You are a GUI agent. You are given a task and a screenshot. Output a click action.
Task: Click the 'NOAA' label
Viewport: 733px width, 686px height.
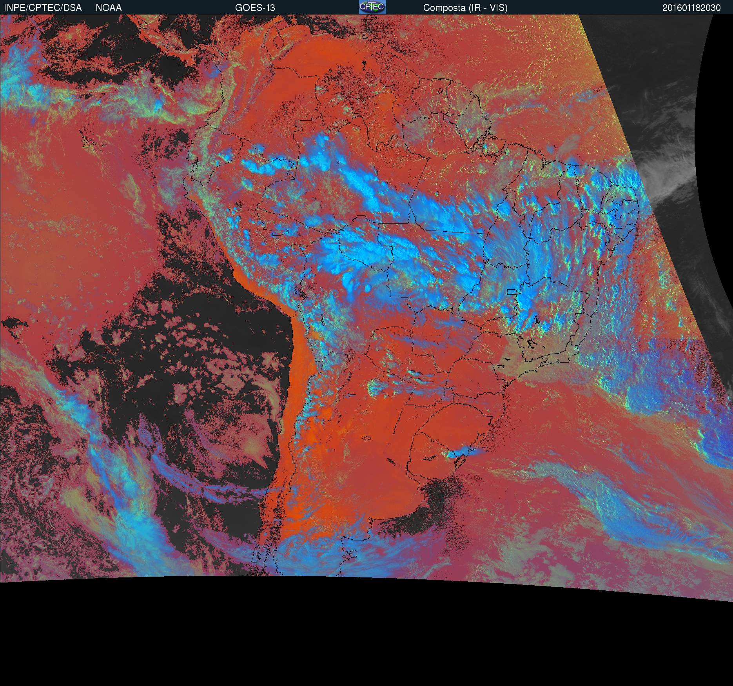coord(109,8)
